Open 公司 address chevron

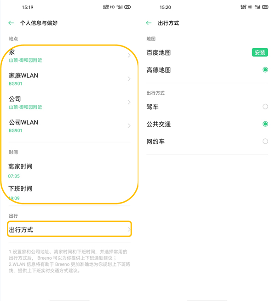(129, 102)
